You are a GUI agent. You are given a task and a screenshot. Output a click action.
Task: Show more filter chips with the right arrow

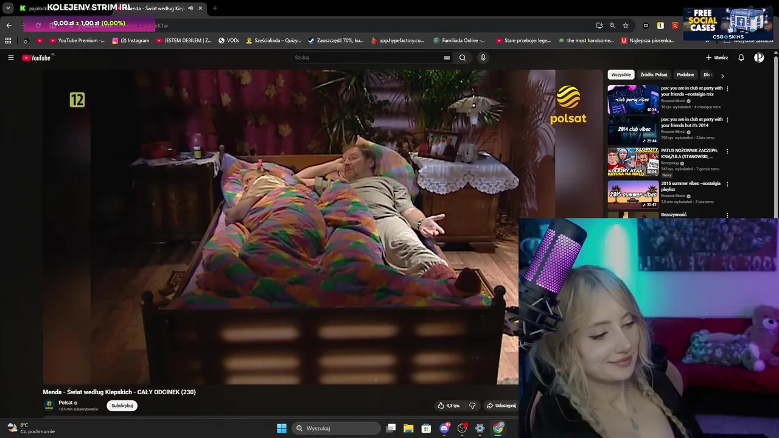click(x=722, y=76)
